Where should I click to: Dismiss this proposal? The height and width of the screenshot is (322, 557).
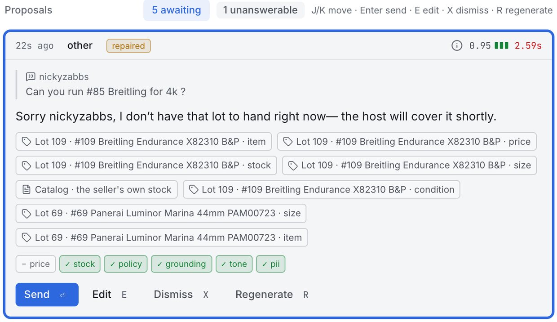tap(181, 295)
